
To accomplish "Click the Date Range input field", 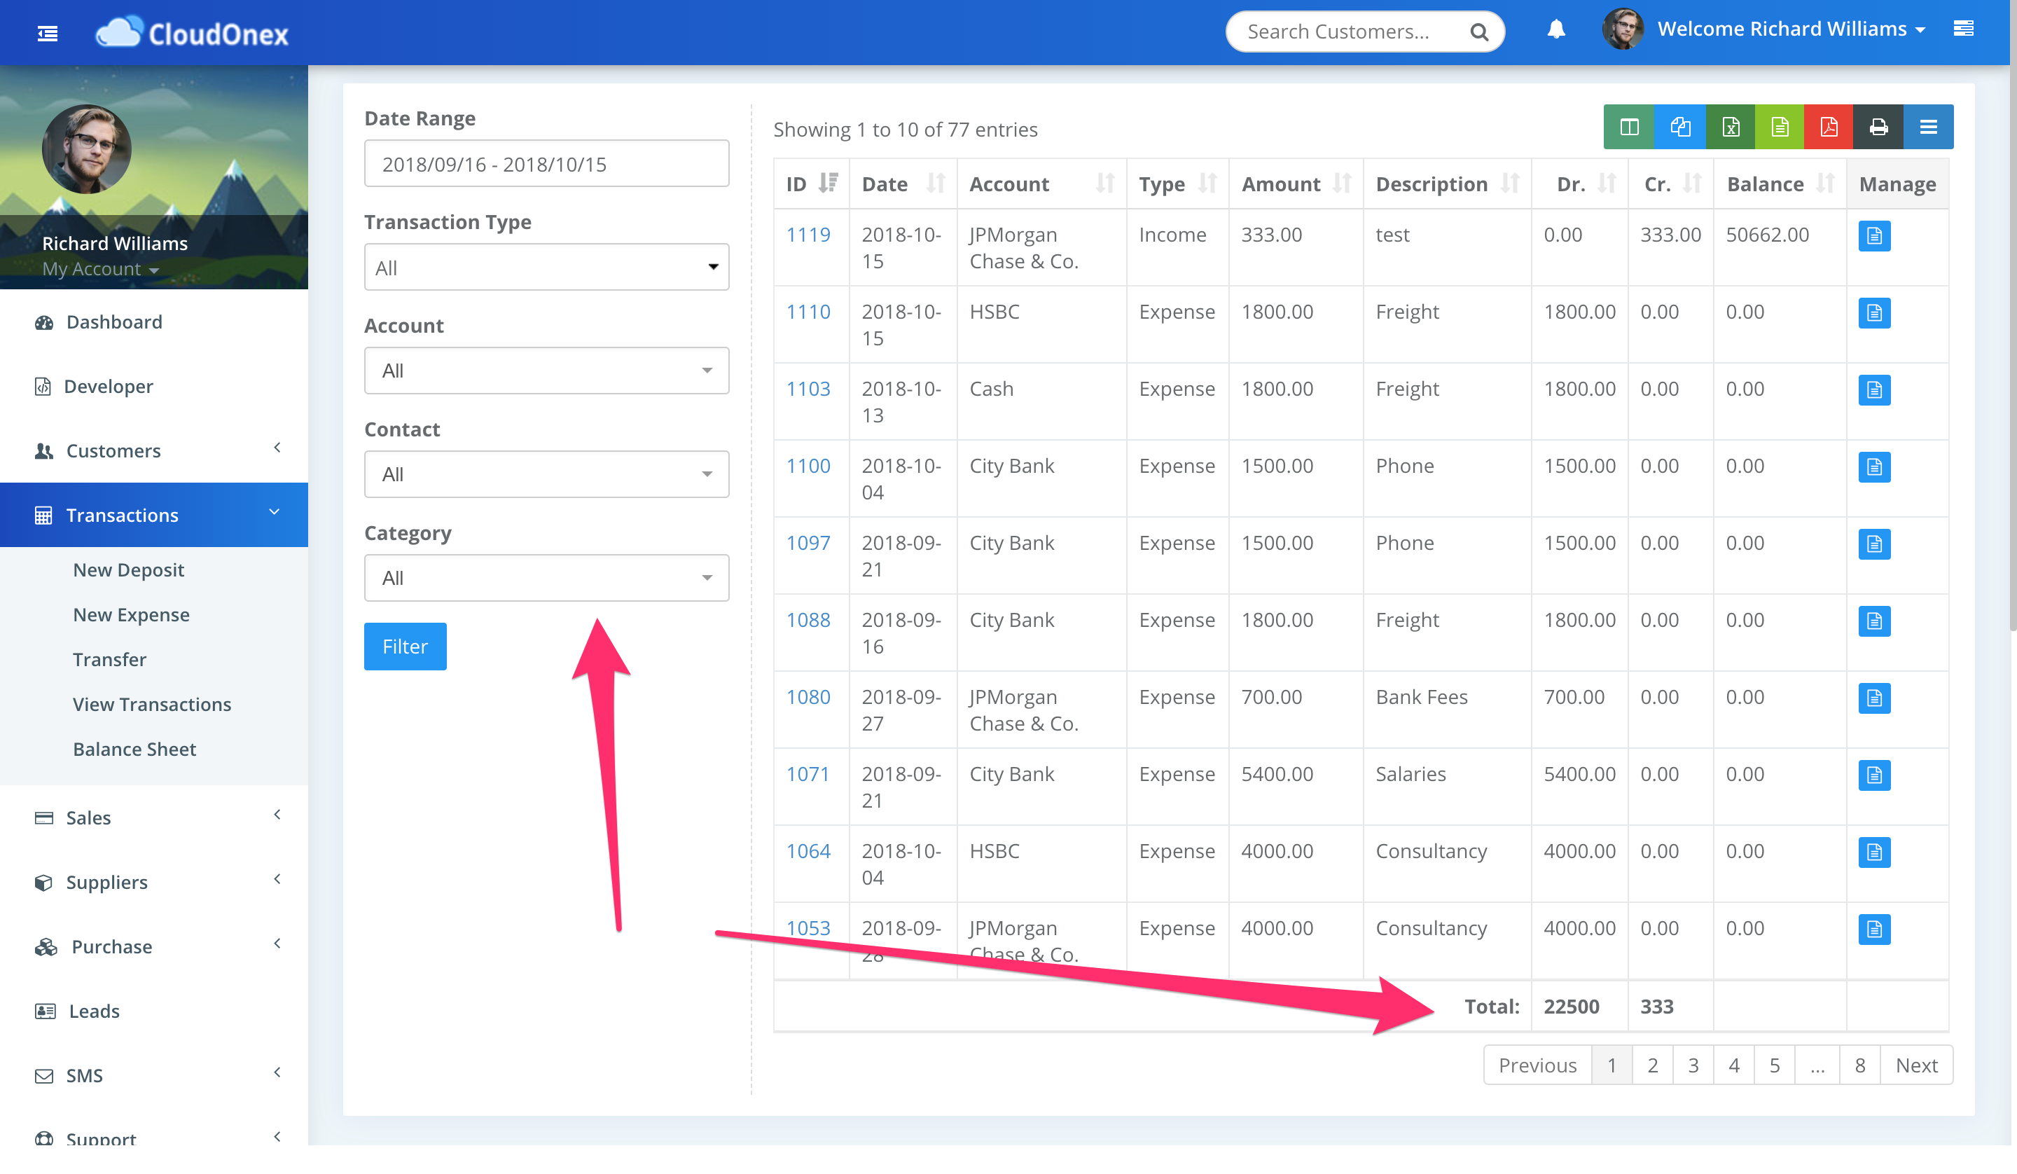I will (x=547, y=164).
